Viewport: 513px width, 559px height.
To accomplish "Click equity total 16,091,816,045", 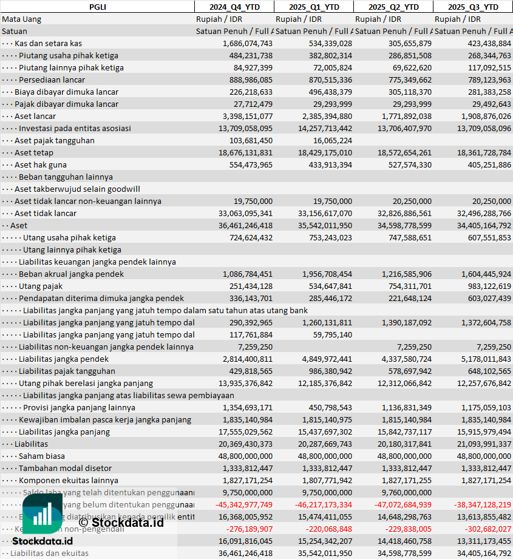I will [x=246, y=540].
